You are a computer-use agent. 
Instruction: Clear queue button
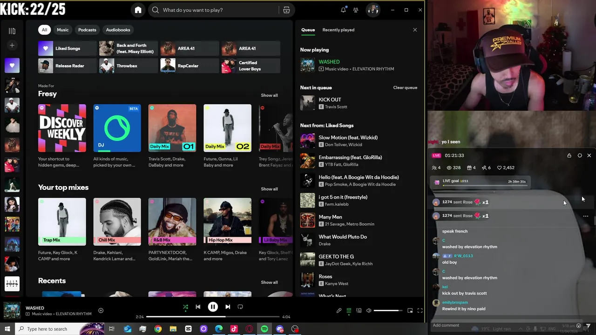pos(405,87)
